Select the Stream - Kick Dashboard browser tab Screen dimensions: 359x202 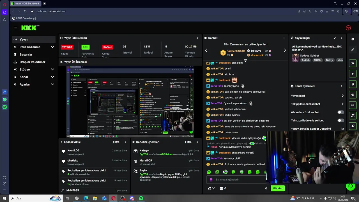point(26,4)
